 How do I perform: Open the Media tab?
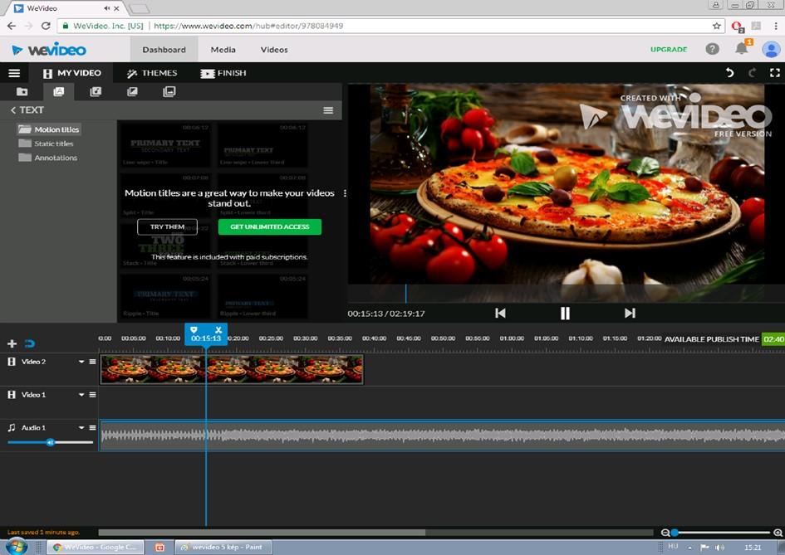[x=223, y=50]
